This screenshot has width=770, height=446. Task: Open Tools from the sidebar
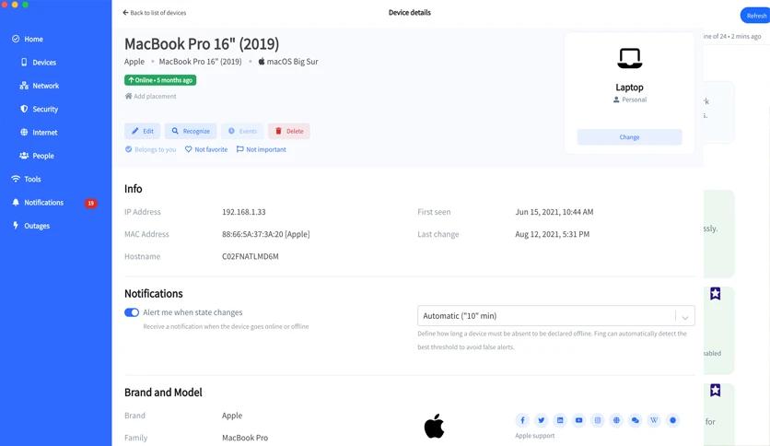click(26, 179)
